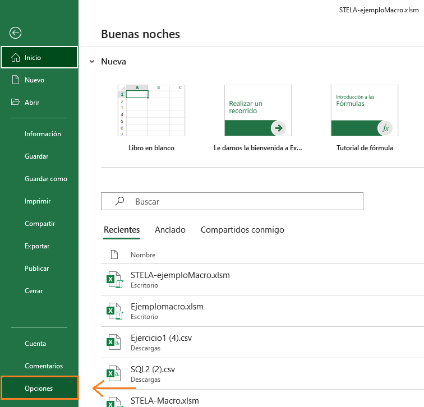Collapse the Nueva section chevron
The width and height of the screenshot is (424, 407).
92,62
